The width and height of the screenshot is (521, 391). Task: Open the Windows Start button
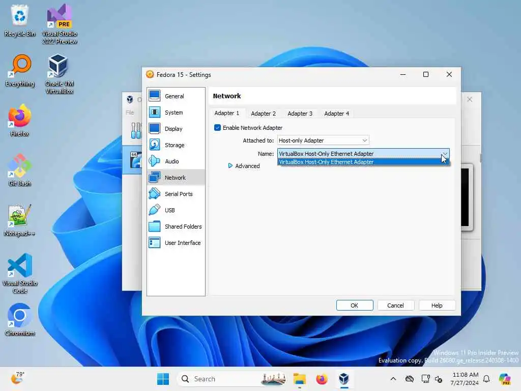163,379
